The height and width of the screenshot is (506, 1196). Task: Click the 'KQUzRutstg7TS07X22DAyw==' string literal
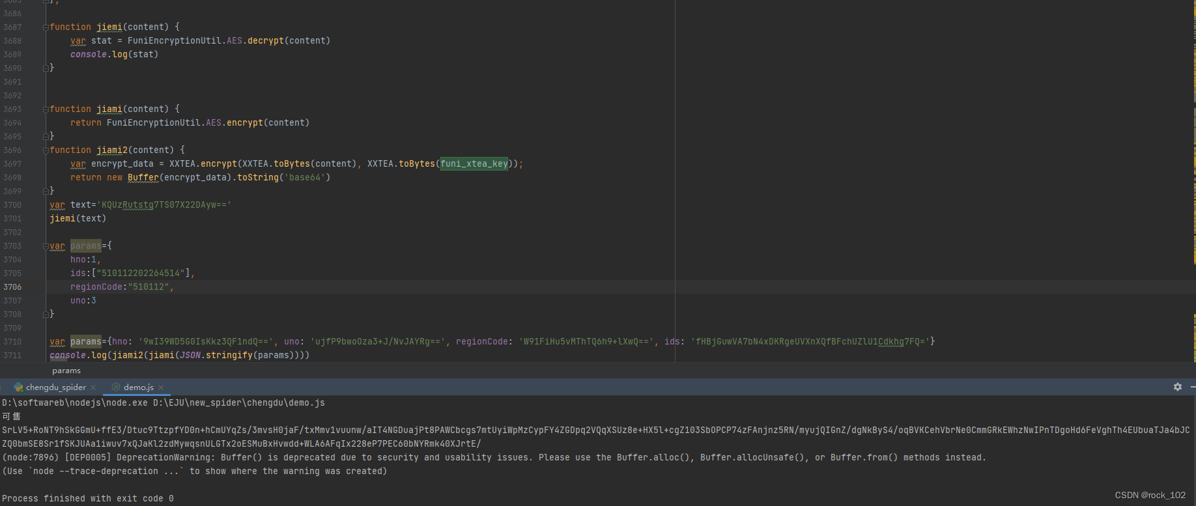tap(164, 205)
